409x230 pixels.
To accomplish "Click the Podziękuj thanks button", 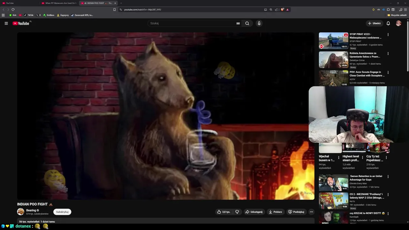I will pyautogui.click(x=296, y=212).
